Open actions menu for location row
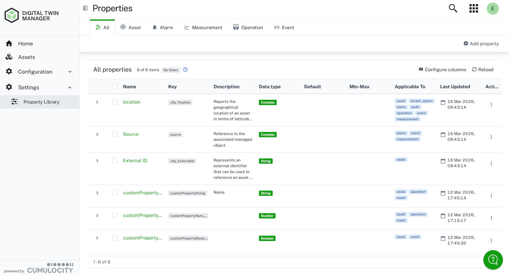Image resolution: width=509 pixels, height=275 pixels. coord(491,105)
